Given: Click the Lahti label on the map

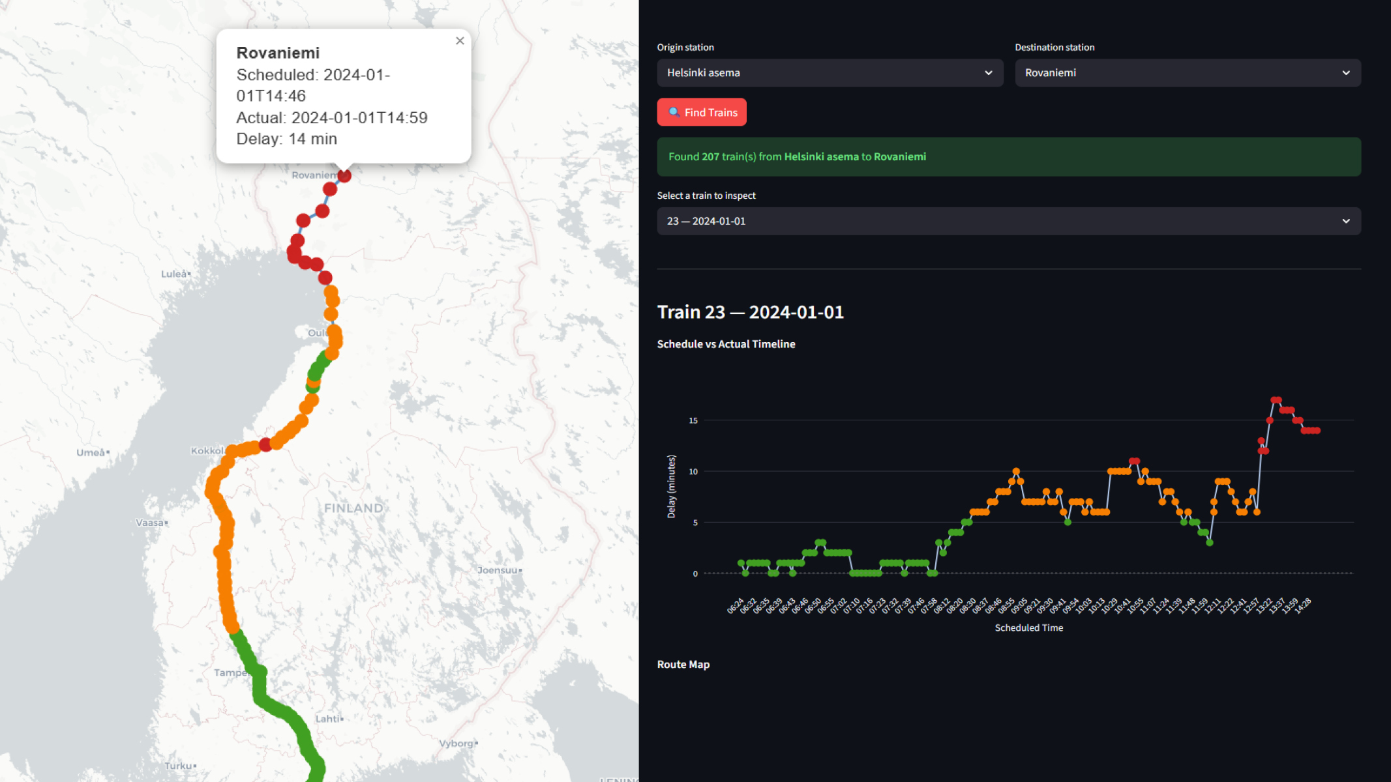Looking at the screenshot, I should [x=328, y=719].
